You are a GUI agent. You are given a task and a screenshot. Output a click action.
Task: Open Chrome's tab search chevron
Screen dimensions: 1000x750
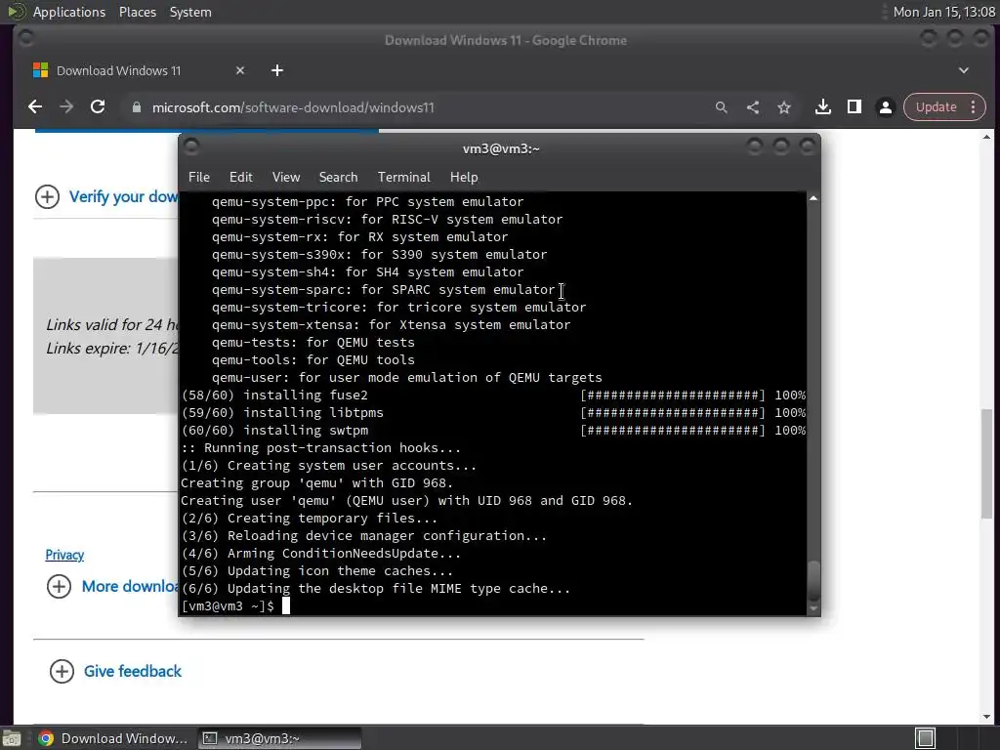click(x=964, y=70)
